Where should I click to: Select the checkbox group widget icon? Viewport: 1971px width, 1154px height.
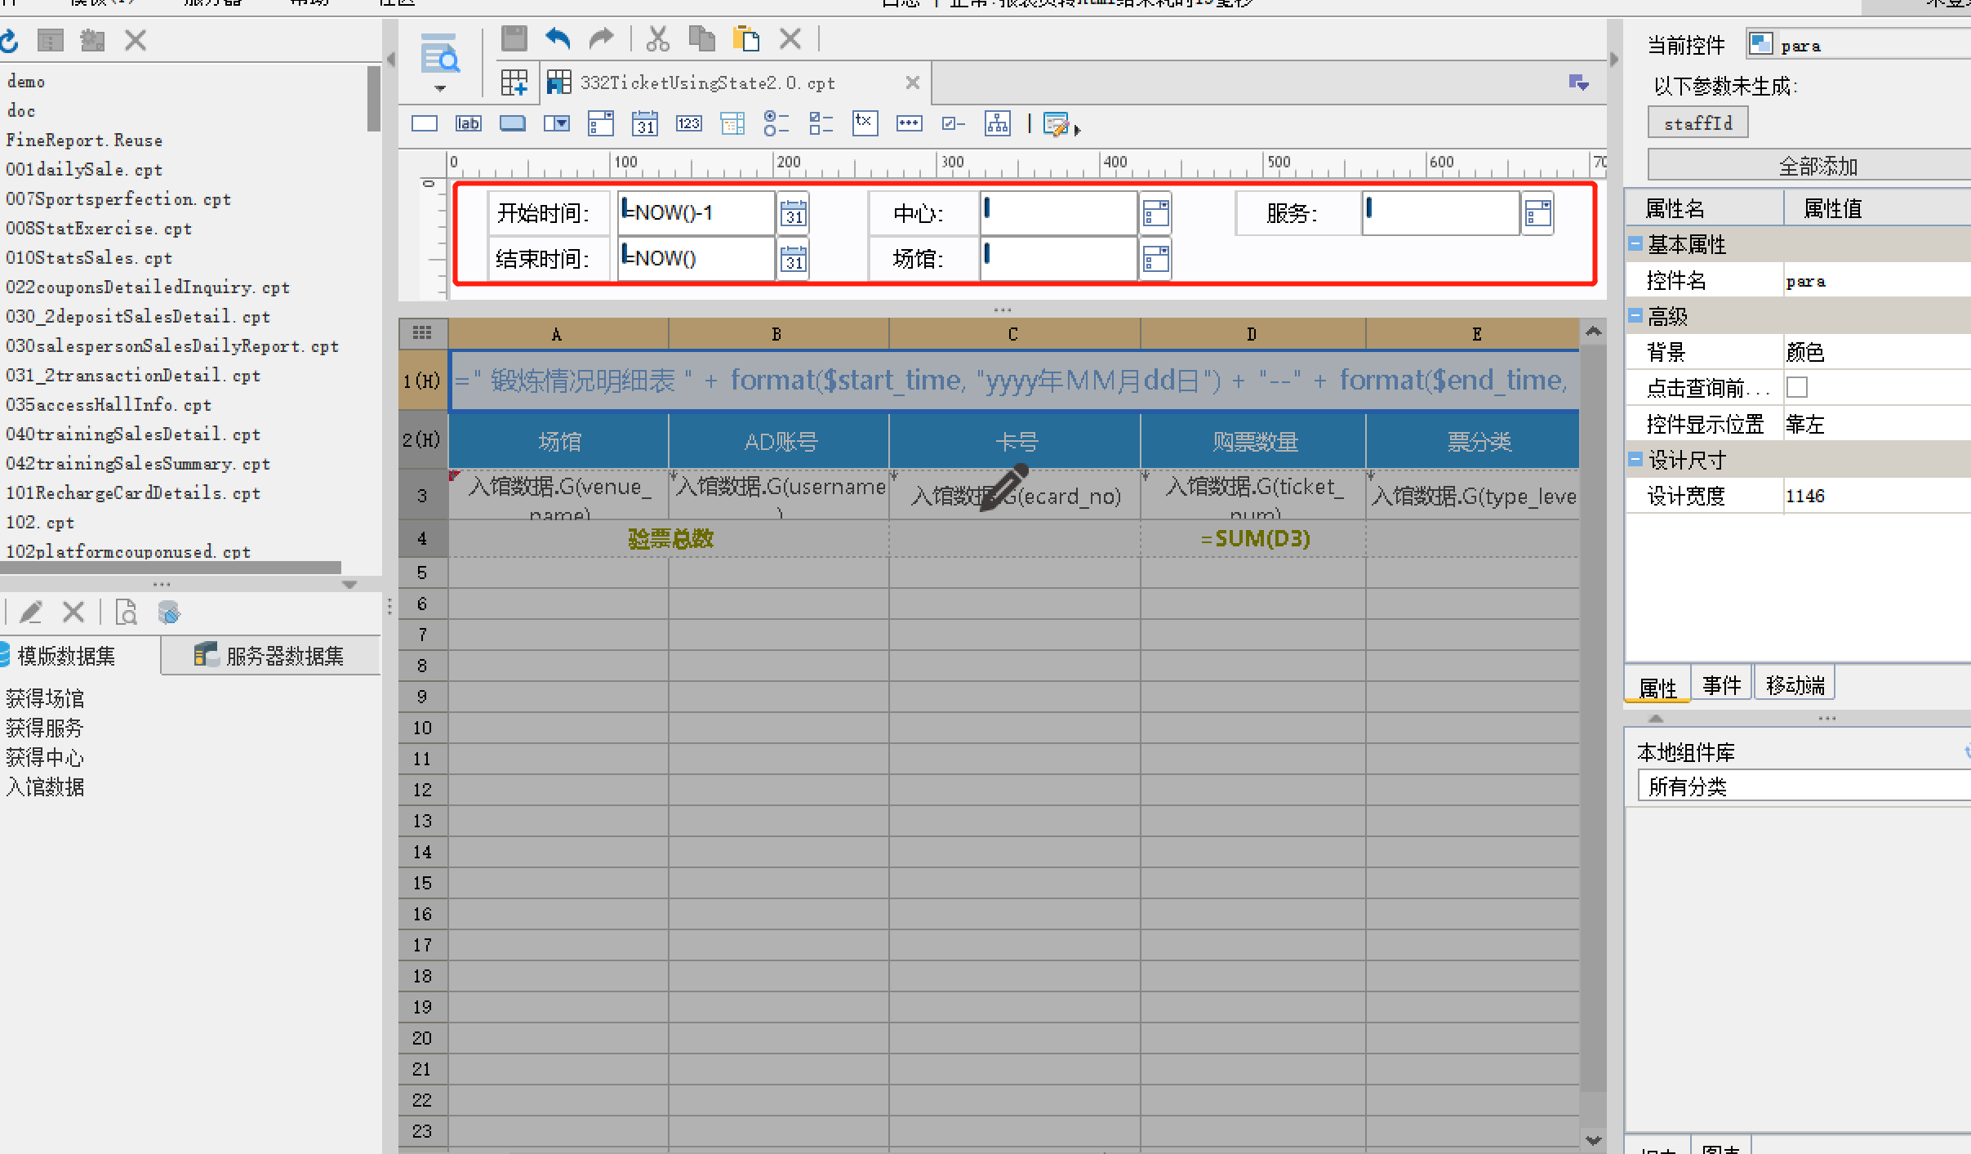(821, 124)
